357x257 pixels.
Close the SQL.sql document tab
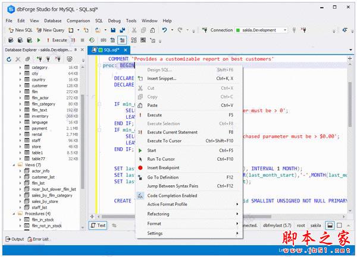coord(126,50)
